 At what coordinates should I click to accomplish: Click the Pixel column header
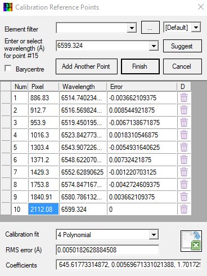click(43, 87)
